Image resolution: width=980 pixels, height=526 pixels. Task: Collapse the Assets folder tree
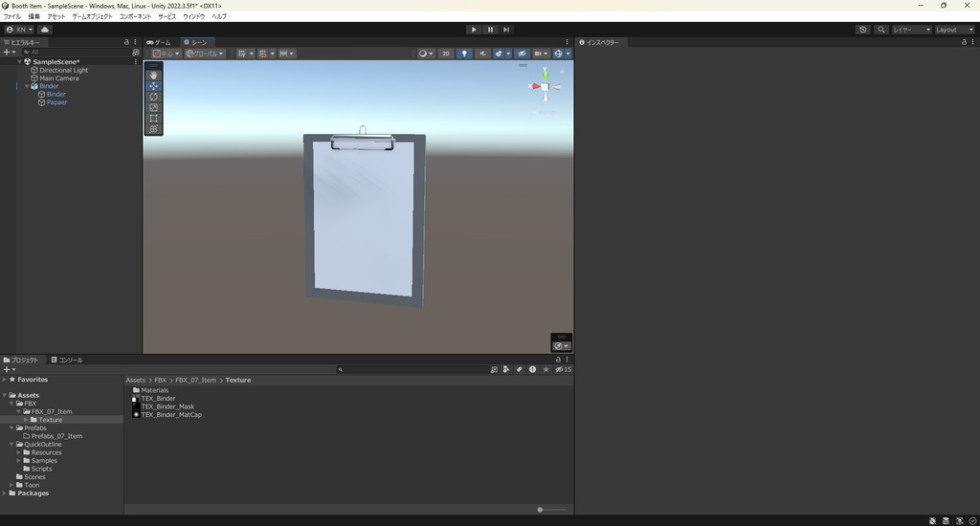5,395
